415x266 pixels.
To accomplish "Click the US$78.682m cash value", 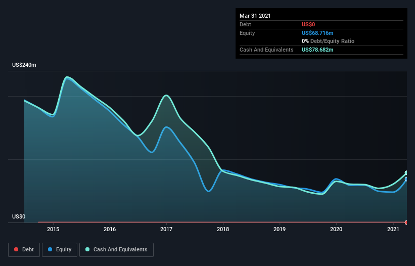I will (x=317, y=50).
